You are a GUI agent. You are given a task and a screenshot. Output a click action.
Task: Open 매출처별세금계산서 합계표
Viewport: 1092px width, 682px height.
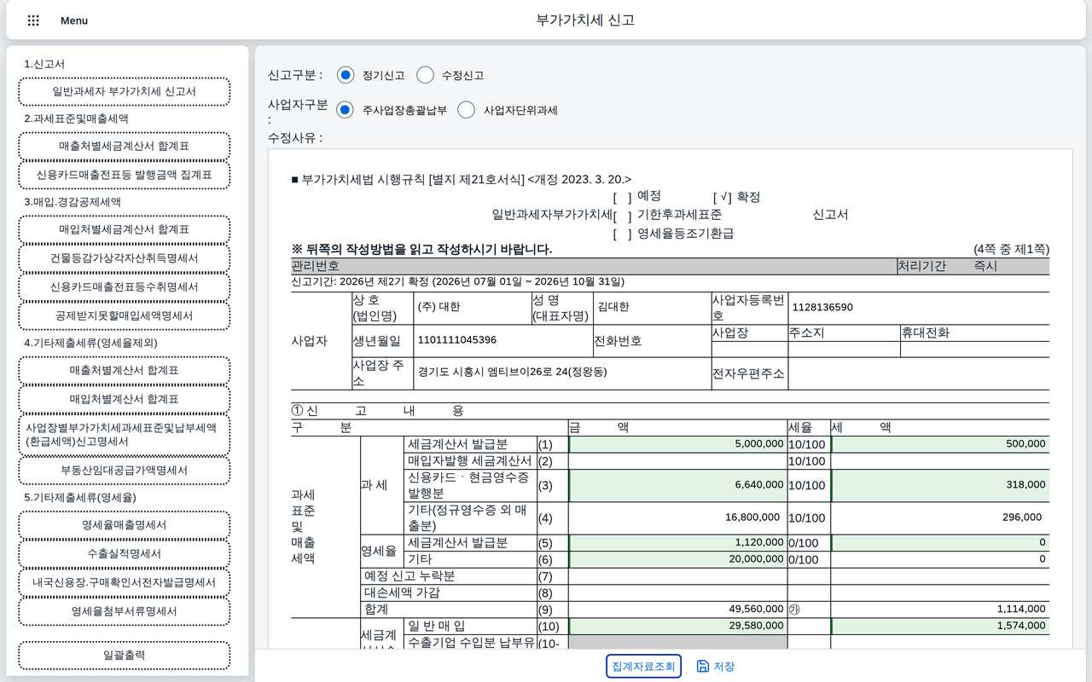(124, 146)
